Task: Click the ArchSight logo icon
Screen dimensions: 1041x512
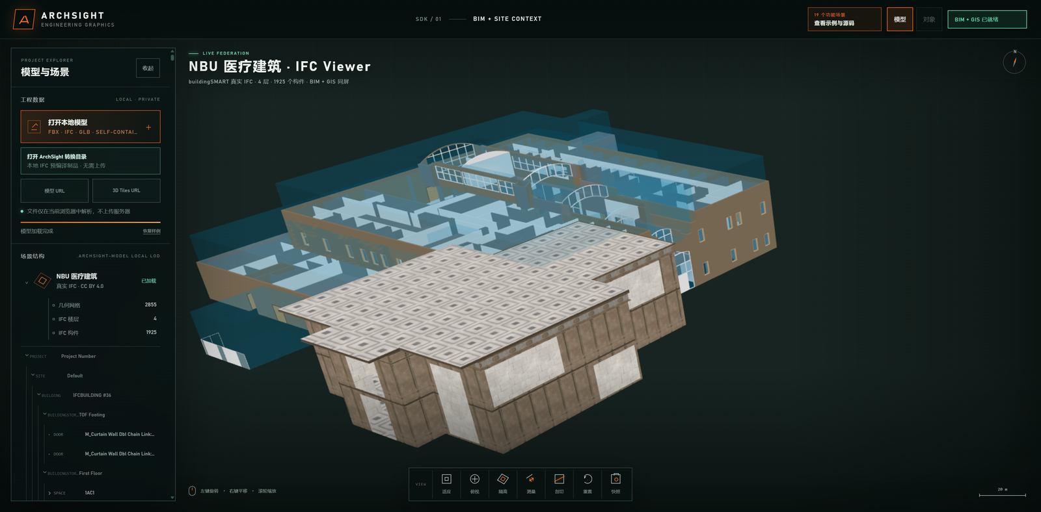Action: (x=24, y=19)
